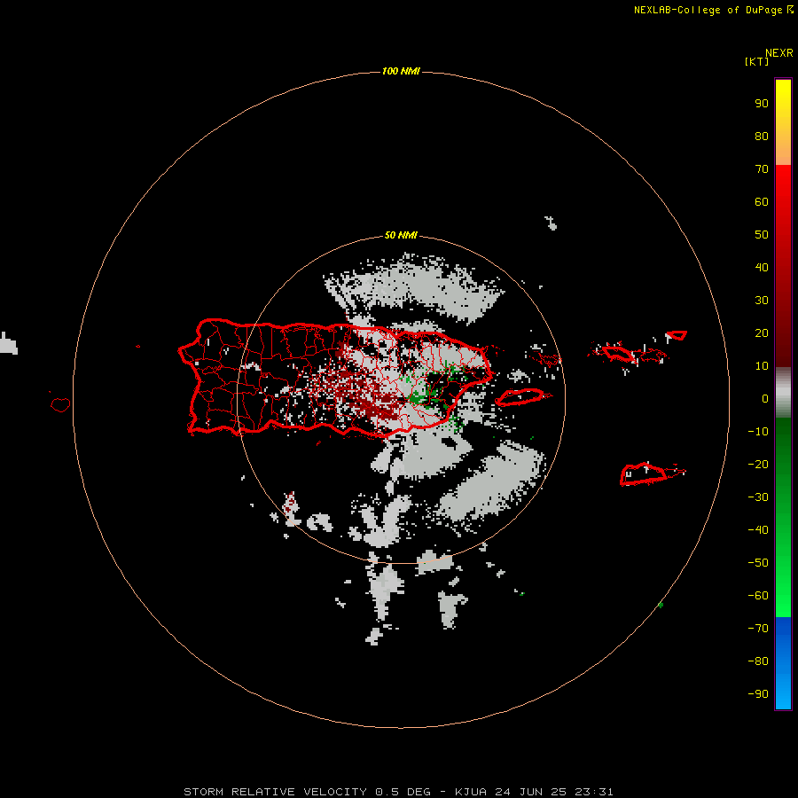Viewport: 798px width, 798px height.
Task: Click the yellow top segment of the color bar
Action: tap(783, 122)
